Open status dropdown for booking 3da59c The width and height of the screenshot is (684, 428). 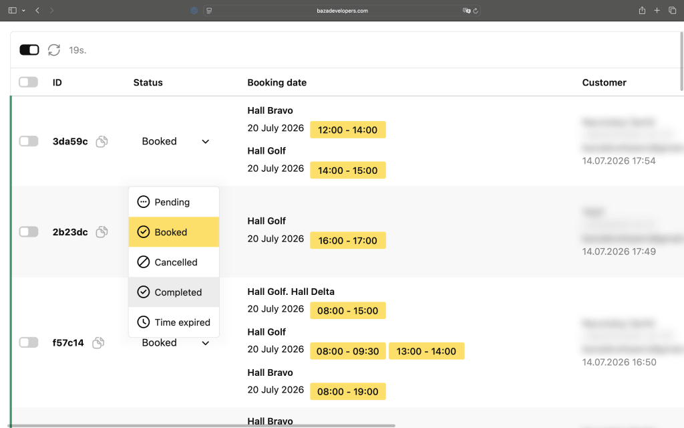176,142
